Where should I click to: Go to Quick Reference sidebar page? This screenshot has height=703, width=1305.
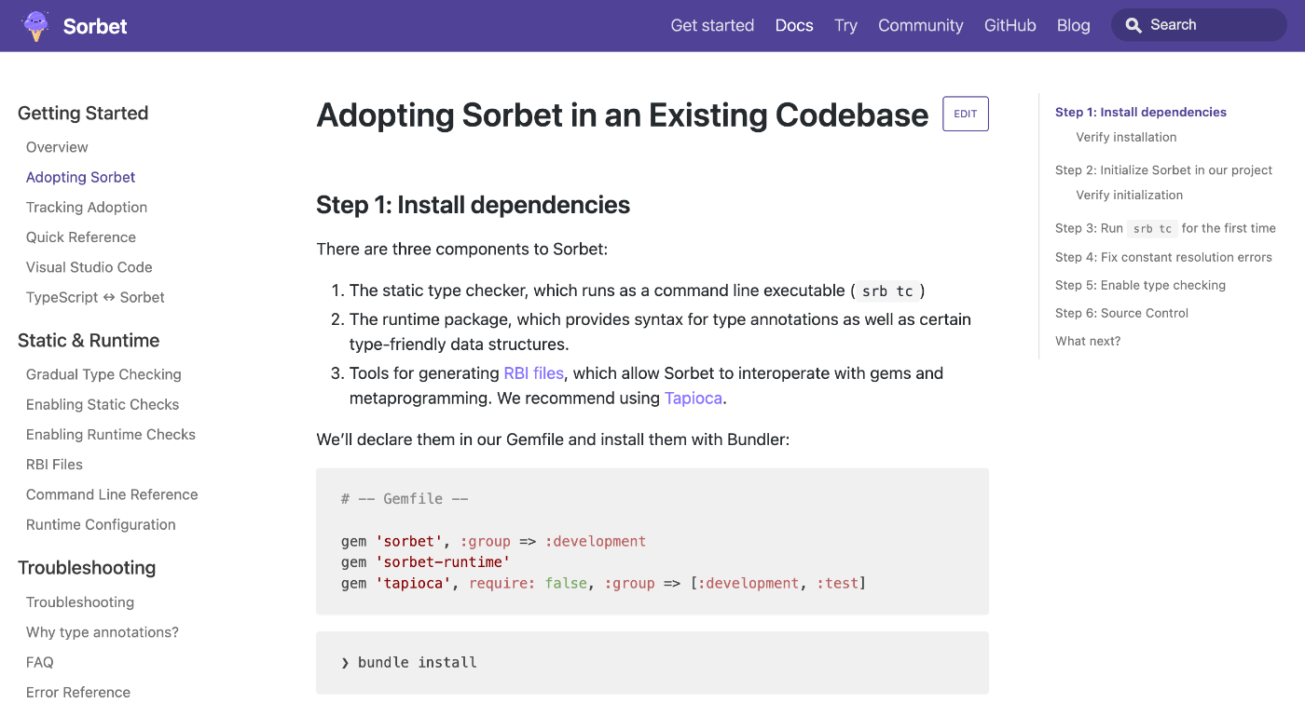point(81,237)
